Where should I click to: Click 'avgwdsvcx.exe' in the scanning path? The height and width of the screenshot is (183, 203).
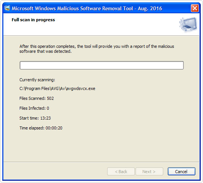pyautogui.click(x=81, y=88)
